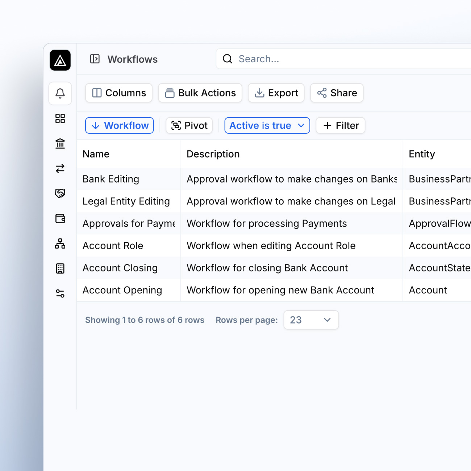Click the handshake partners icon in sidebar

click(x=60, y=193)
